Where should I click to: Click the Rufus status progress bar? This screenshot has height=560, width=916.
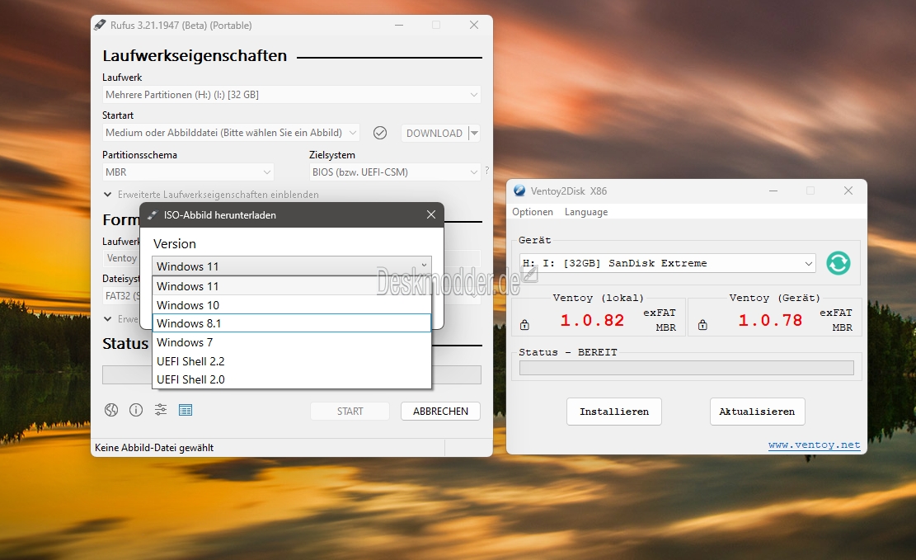(292, 374)
